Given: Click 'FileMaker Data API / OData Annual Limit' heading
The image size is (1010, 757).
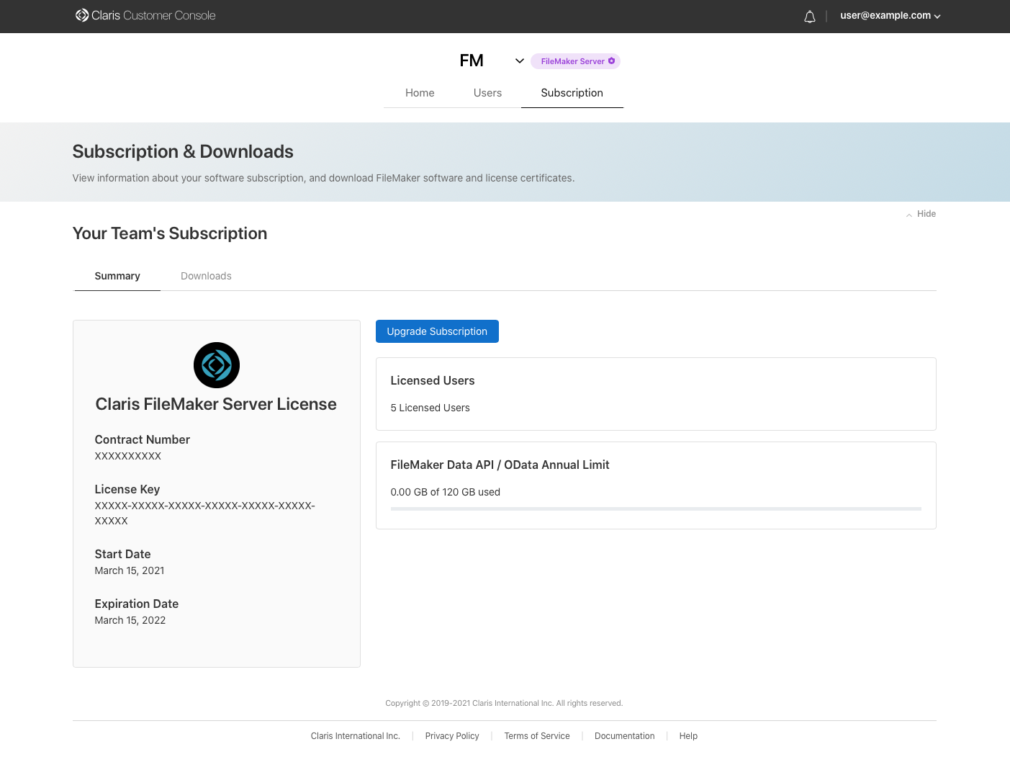Looking at the screenshot, I should [x=500, y=465].
